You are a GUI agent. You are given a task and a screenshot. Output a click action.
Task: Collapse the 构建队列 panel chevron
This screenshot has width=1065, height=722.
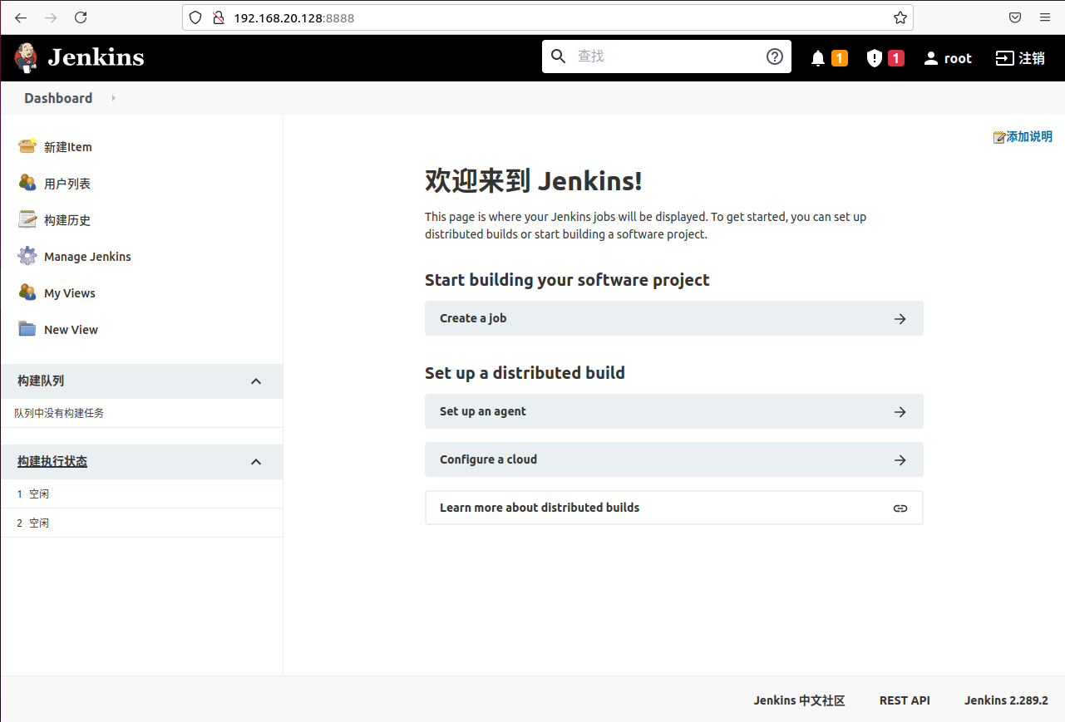(x=256, y=381)
